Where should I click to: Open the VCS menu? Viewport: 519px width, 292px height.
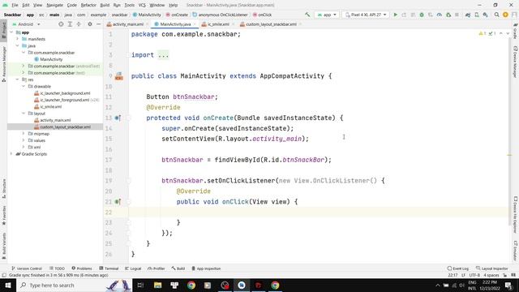coord(142,5)
